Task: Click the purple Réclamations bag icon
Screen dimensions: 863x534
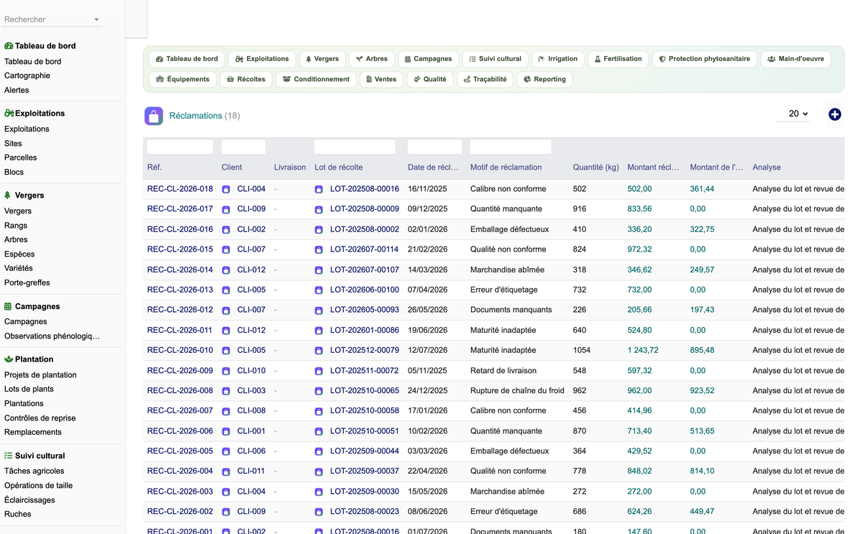Action: click(x=154, y=116)
